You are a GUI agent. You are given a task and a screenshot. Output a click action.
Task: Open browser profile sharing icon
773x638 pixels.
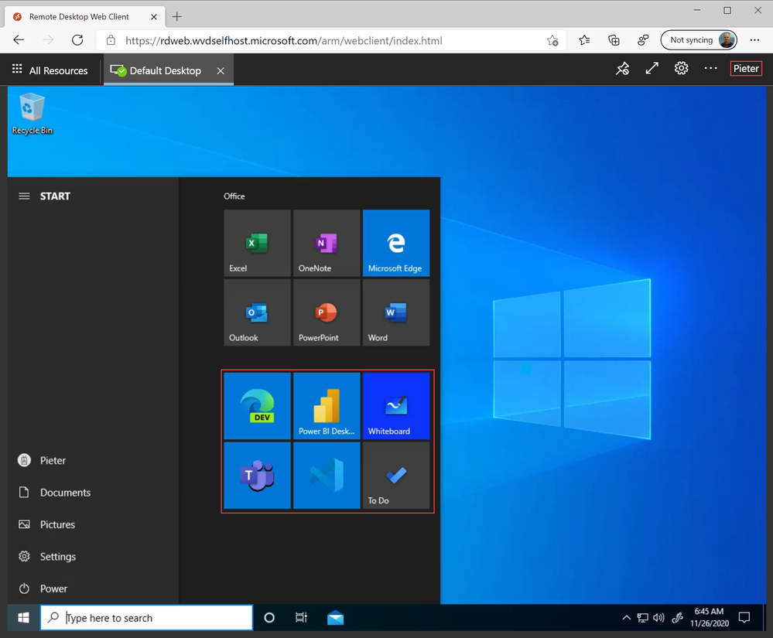(x=643, y=40)
